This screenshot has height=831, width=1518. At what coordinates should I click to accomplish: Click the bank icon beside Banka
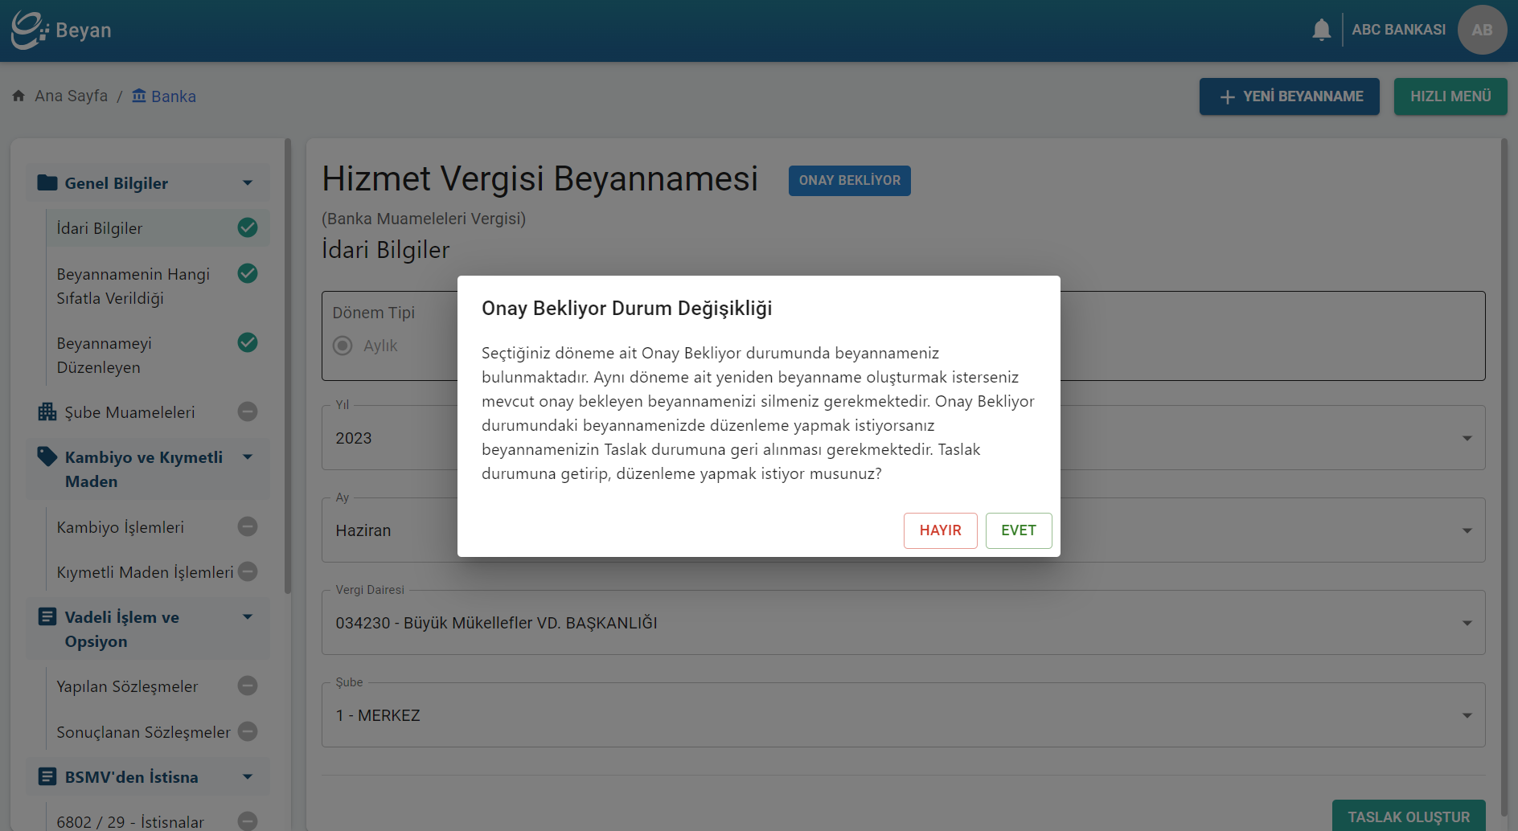(139, 96)
